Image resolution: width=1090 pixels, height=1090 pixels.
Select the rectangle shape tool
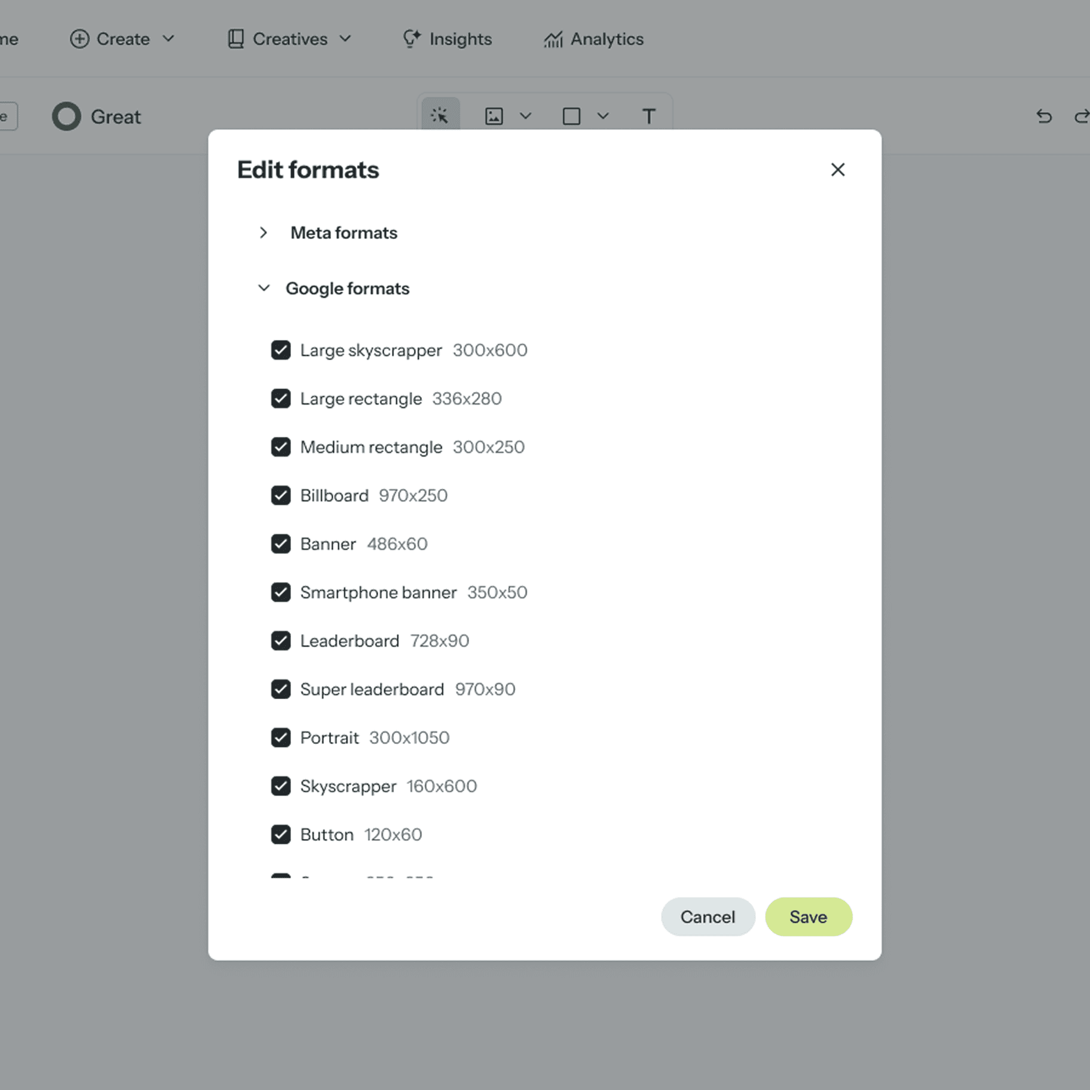click(x=571, y=116)
